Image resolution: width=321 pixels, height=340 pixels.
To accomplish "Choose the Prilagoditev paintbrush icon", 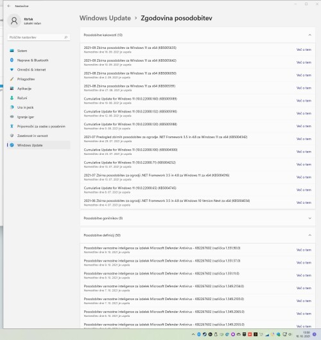I will tap(12, 79).
